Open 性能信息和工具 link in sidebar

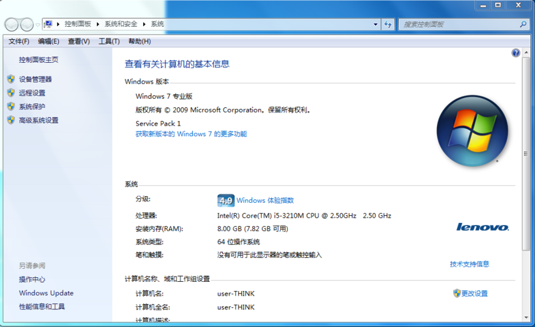(42, 307)
